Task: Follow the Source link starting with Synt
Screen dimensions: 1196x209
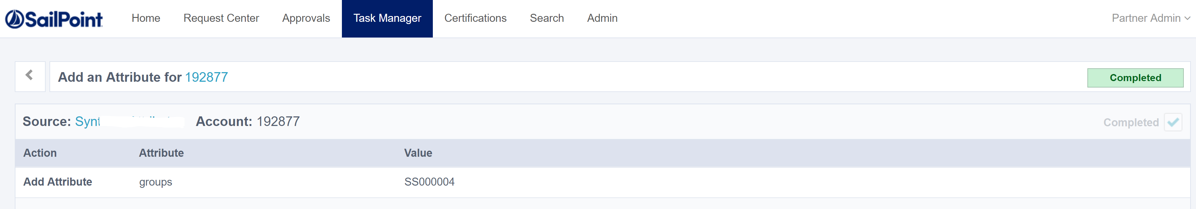Action: pyautogui.click(x=88, y=121)
